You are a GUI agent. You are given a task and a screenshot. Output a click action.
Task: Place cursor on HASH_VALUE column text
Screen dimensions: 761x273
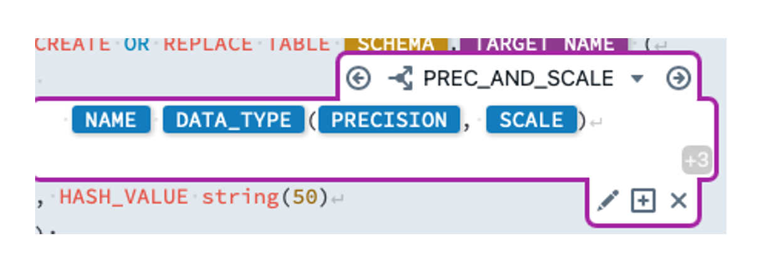point(123,198)
